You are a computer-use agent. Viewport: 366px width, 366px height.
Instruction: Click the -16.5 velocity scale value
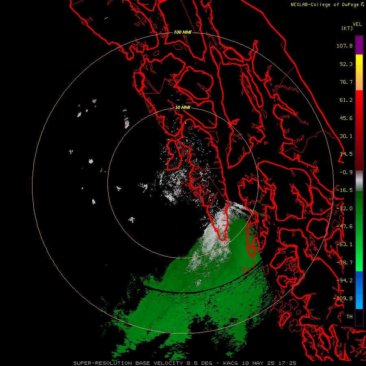(344, 190)
